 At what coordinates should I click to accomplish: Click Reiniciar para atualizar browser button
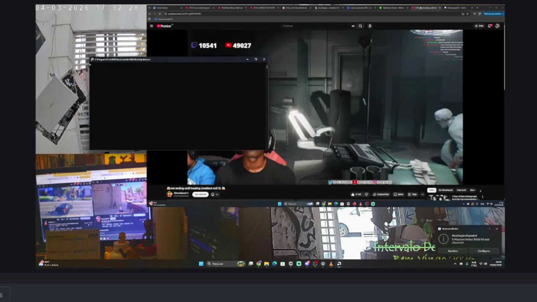click(494, 14)
